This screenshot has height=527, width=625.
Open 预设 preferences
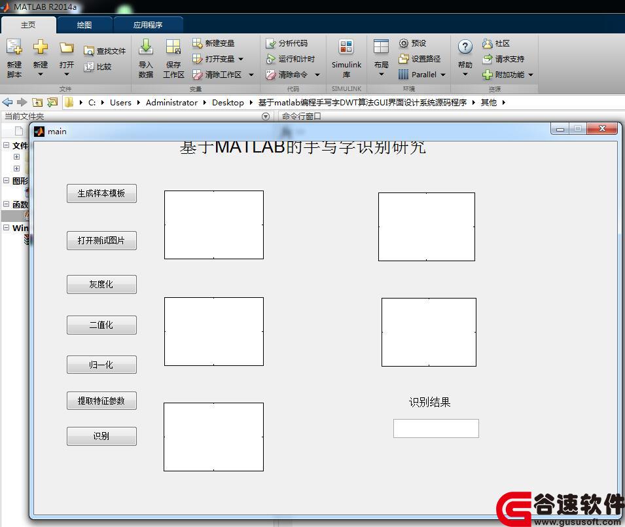pyautogui.click(x=412, y=43)
